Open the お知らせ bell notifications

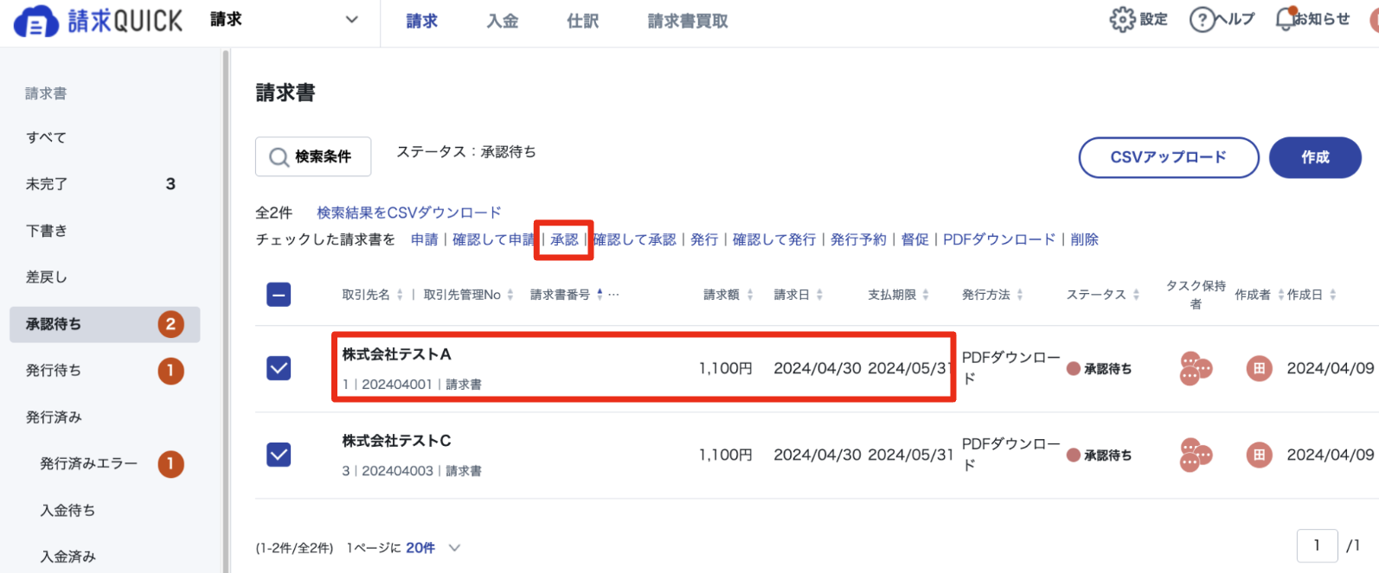pos(1286,19)
